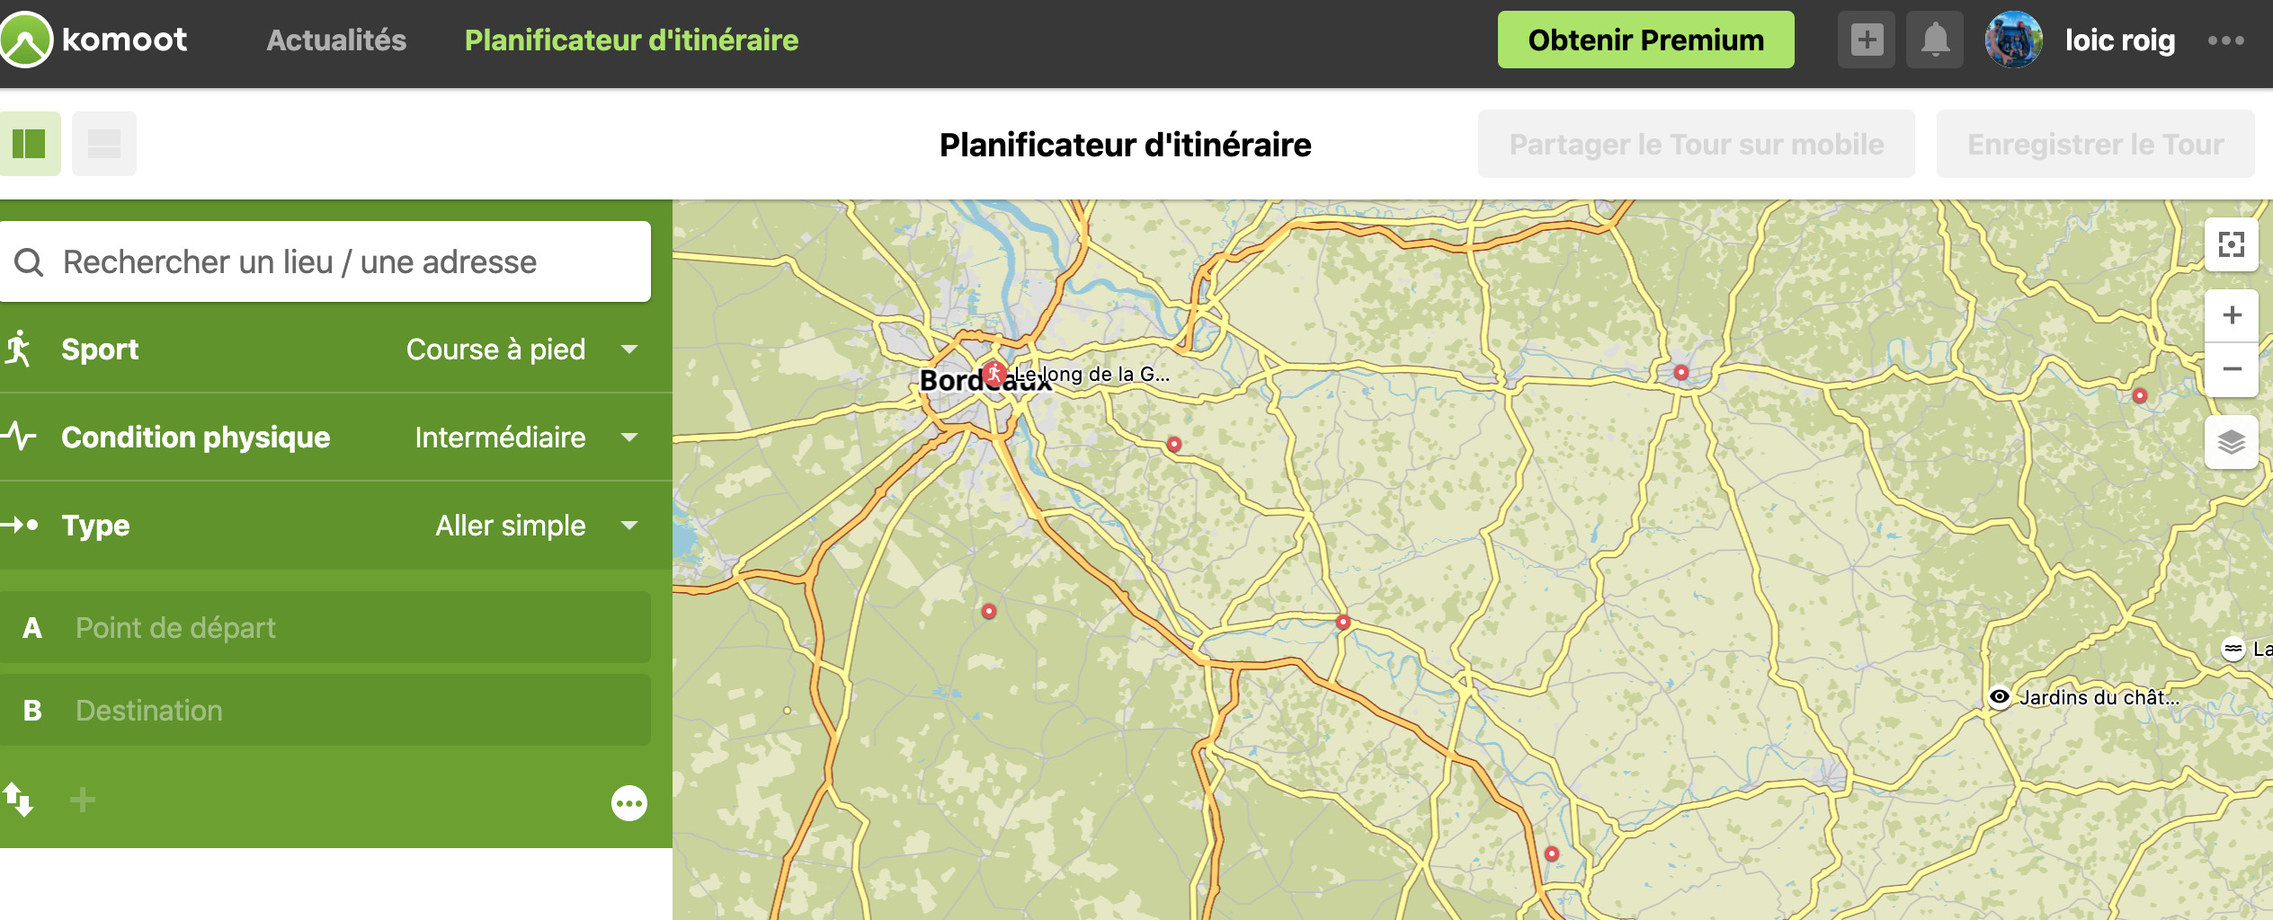Expand the Condition physique dropdown

(x=525, y=438)
